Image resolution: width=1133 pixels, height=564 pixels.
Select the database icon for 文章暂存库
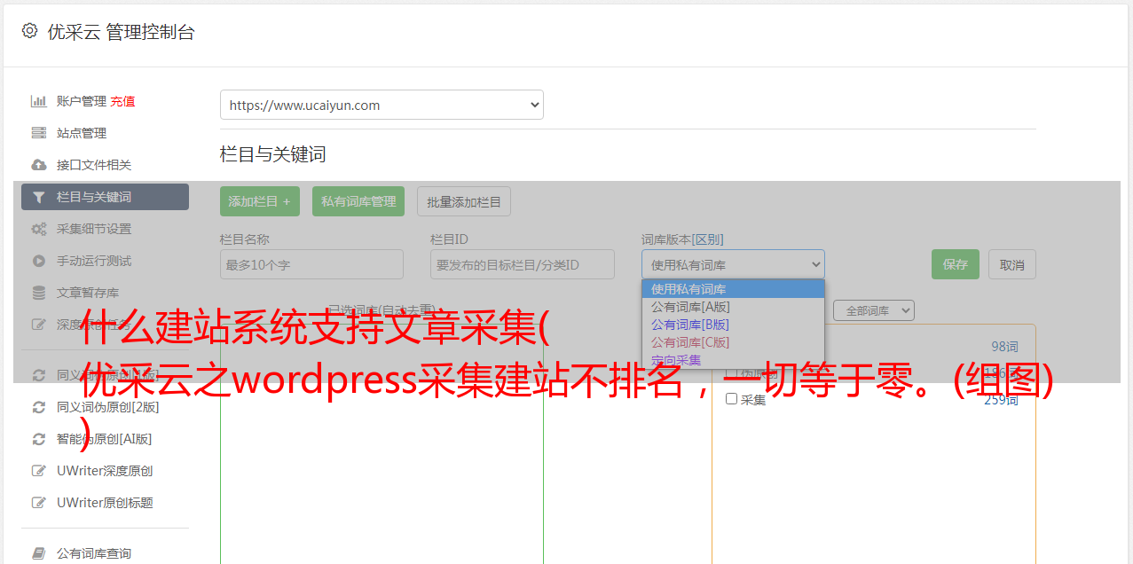coord(38,293)
